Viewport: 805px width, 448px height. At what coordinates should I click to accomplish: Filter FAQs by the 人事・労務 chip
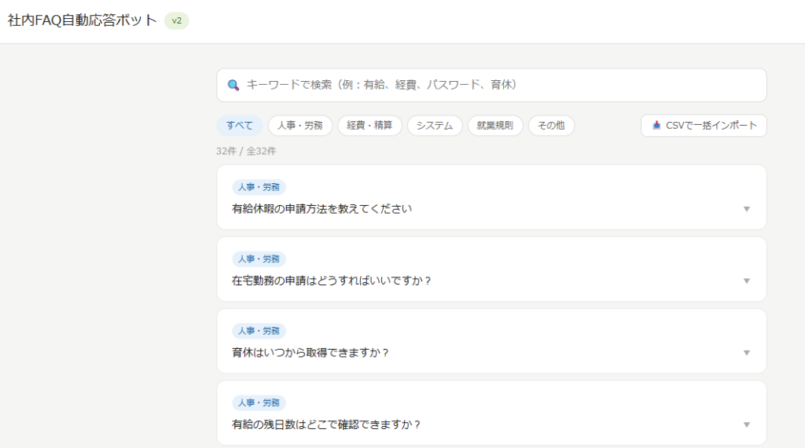pos(300,126)
